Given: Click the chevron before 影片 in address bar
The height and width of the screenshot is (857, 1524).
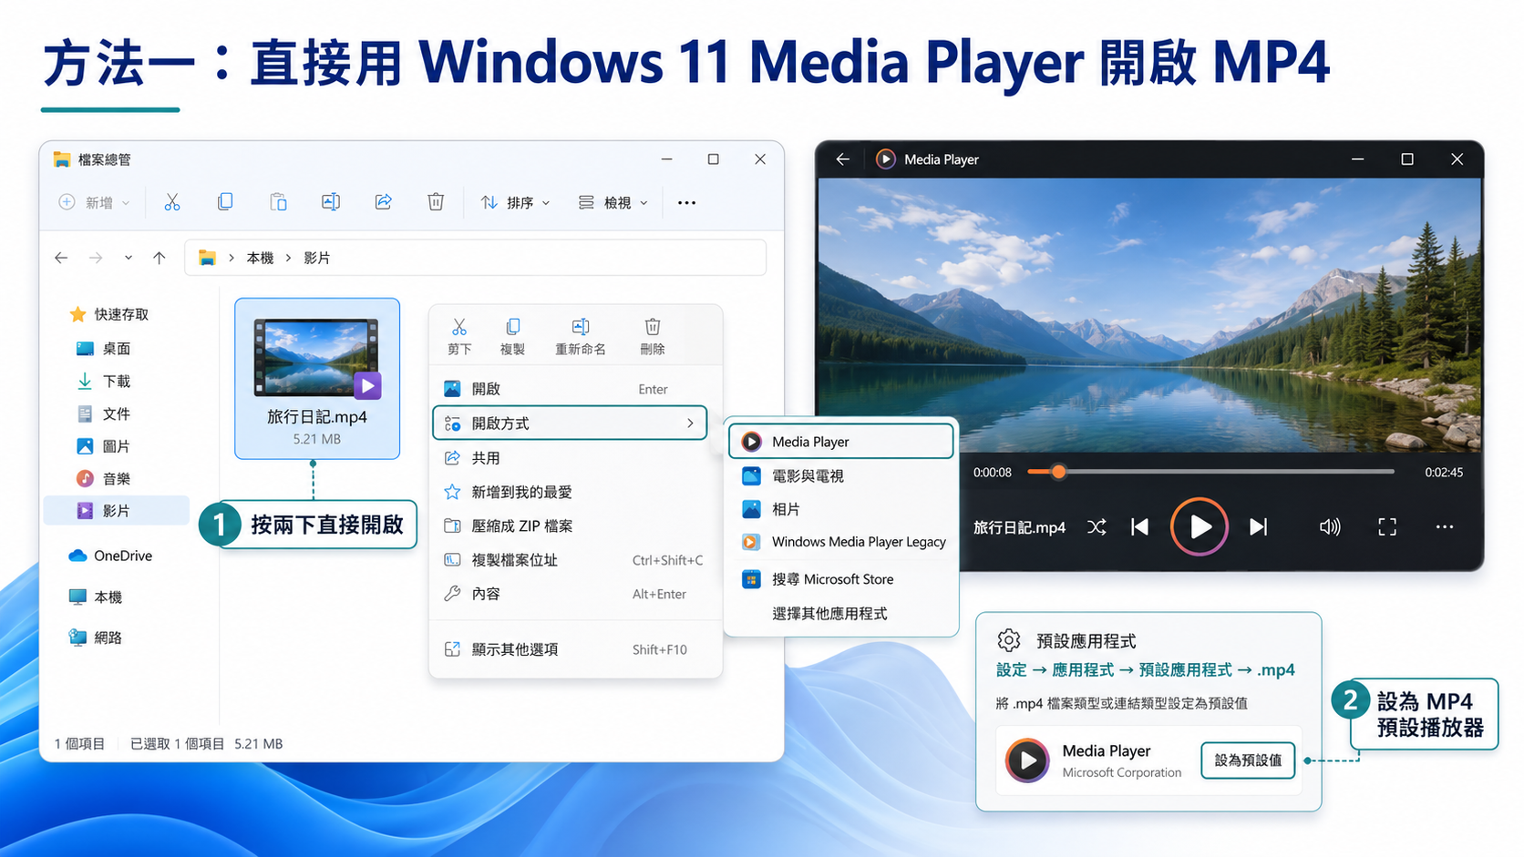Looking at the screenshot, I should click(x=288, y=258).
